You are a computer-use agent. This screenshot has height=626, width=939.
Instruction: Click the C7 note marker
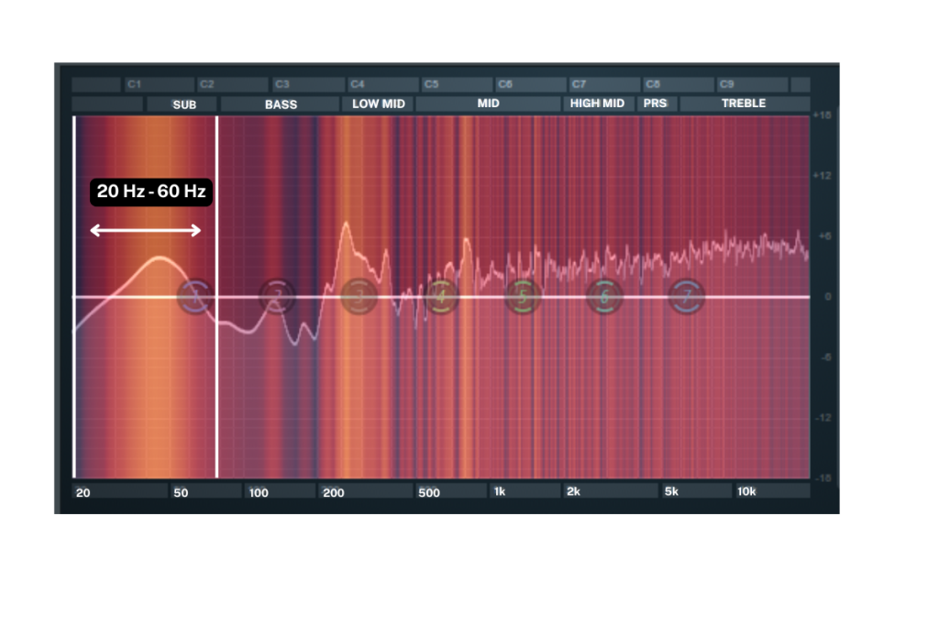(579, 84)
